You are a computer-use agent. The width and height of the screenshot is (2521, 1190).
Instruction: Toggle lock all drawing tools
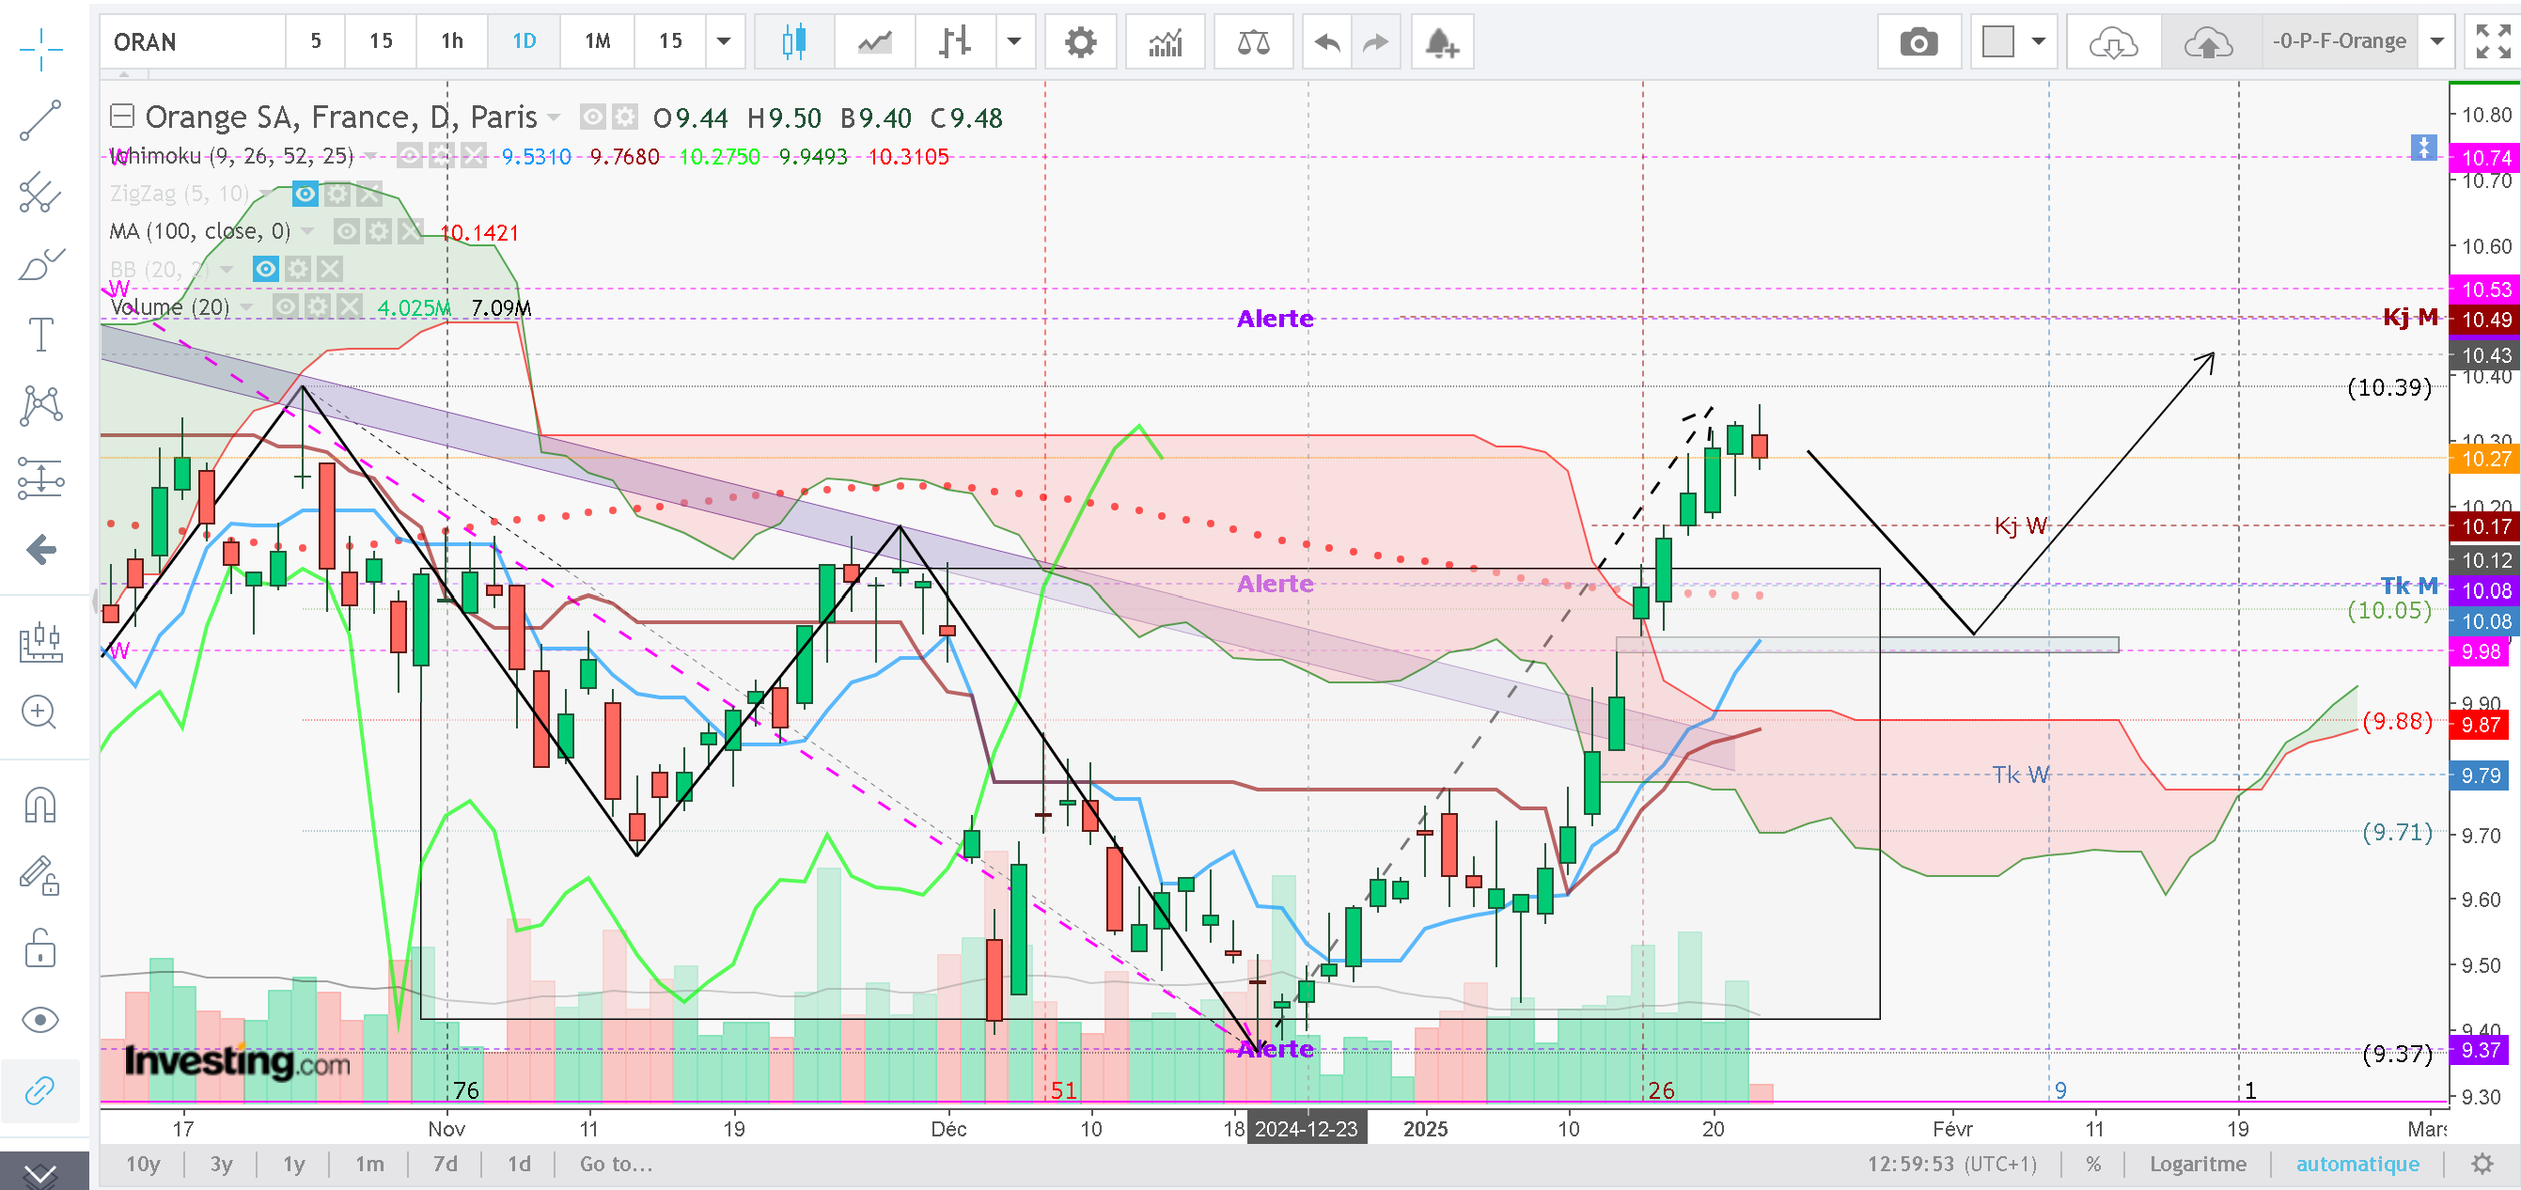(40, 947)
